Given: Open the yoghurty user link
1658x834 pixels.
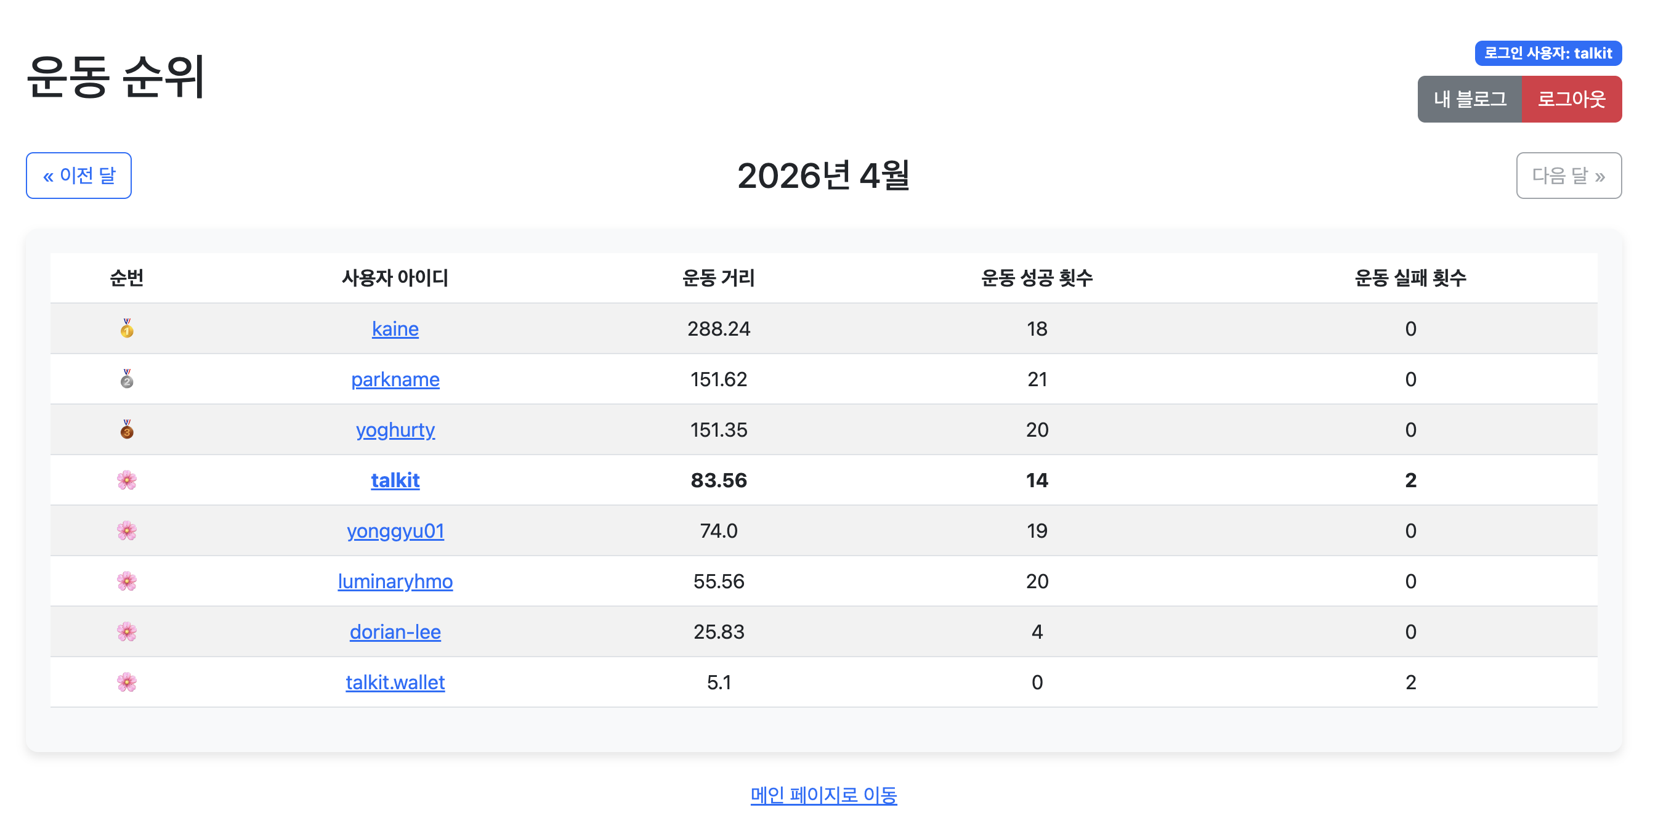Looking at the screenshot, I should (395, 429).
